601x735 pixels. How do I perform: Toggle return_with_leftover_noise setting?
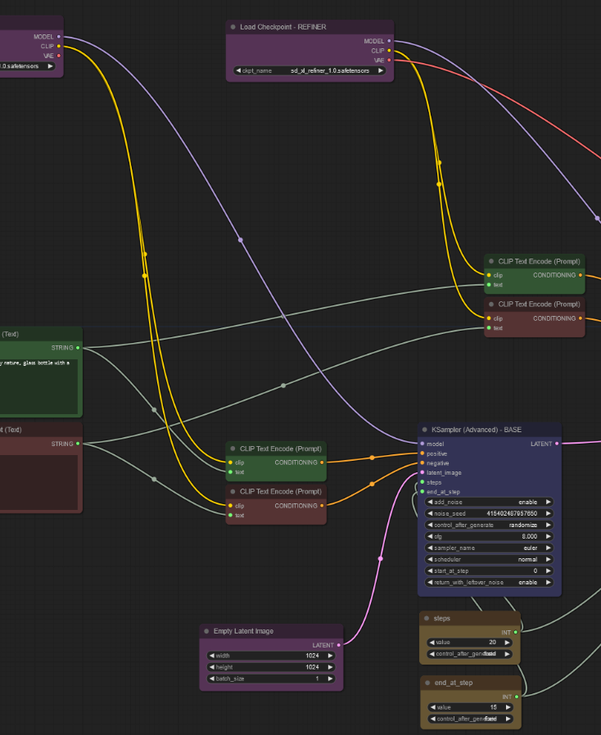click(x=488, y=582)
